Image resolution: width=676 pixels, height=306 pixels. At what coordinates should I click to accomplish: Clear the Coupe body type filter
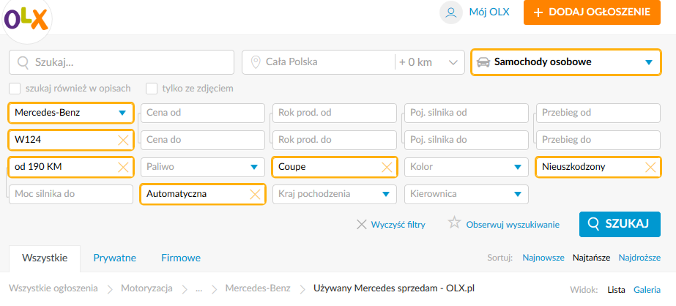click(x=387, y=167)
